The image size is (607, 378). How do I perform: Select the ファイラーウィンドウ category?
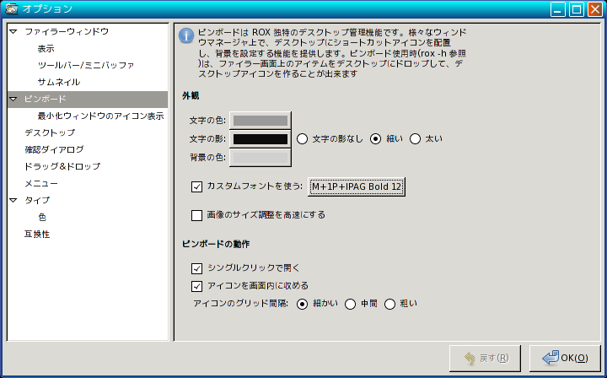[x=67, y=31]
